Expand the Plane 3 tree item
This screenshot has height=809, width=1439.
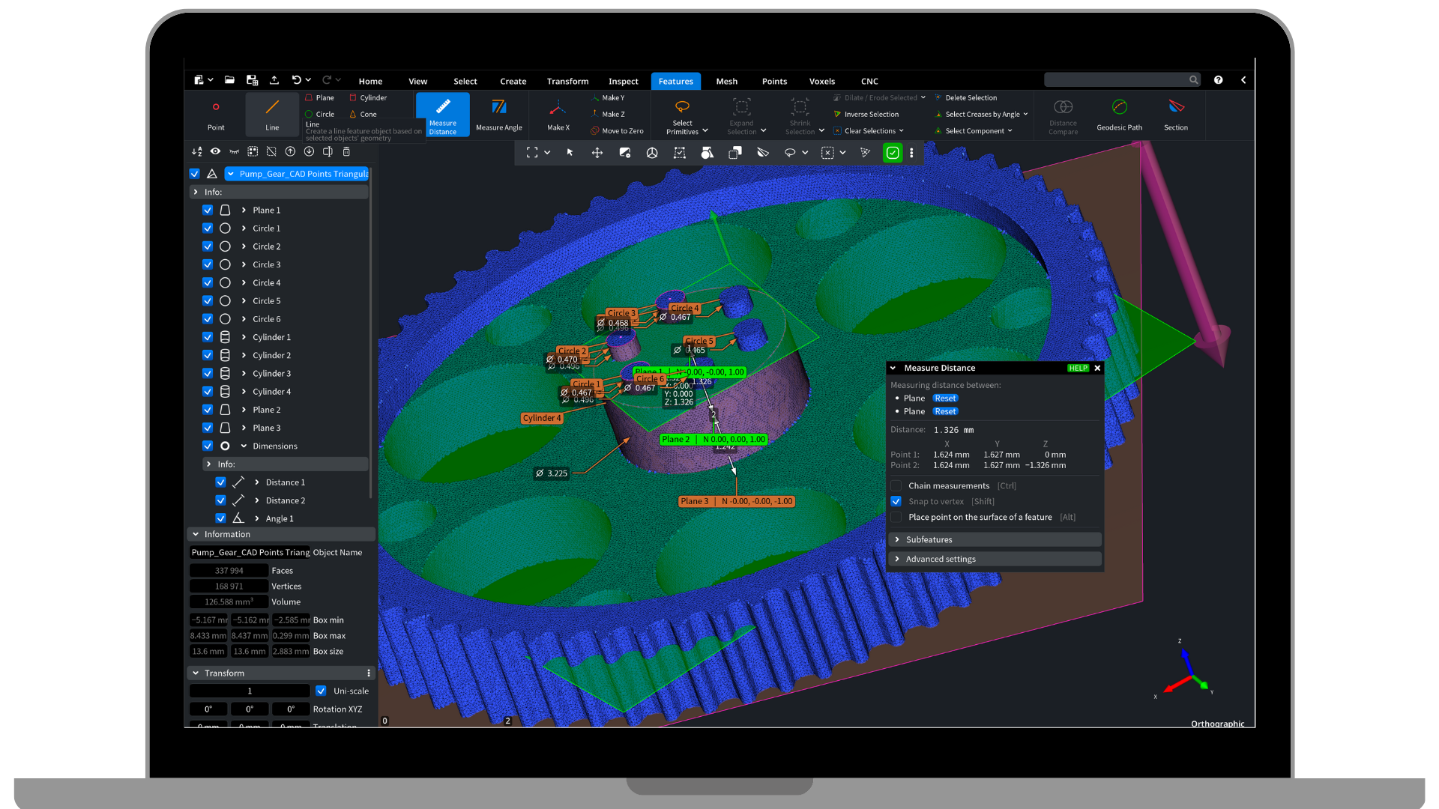[244, 428]
